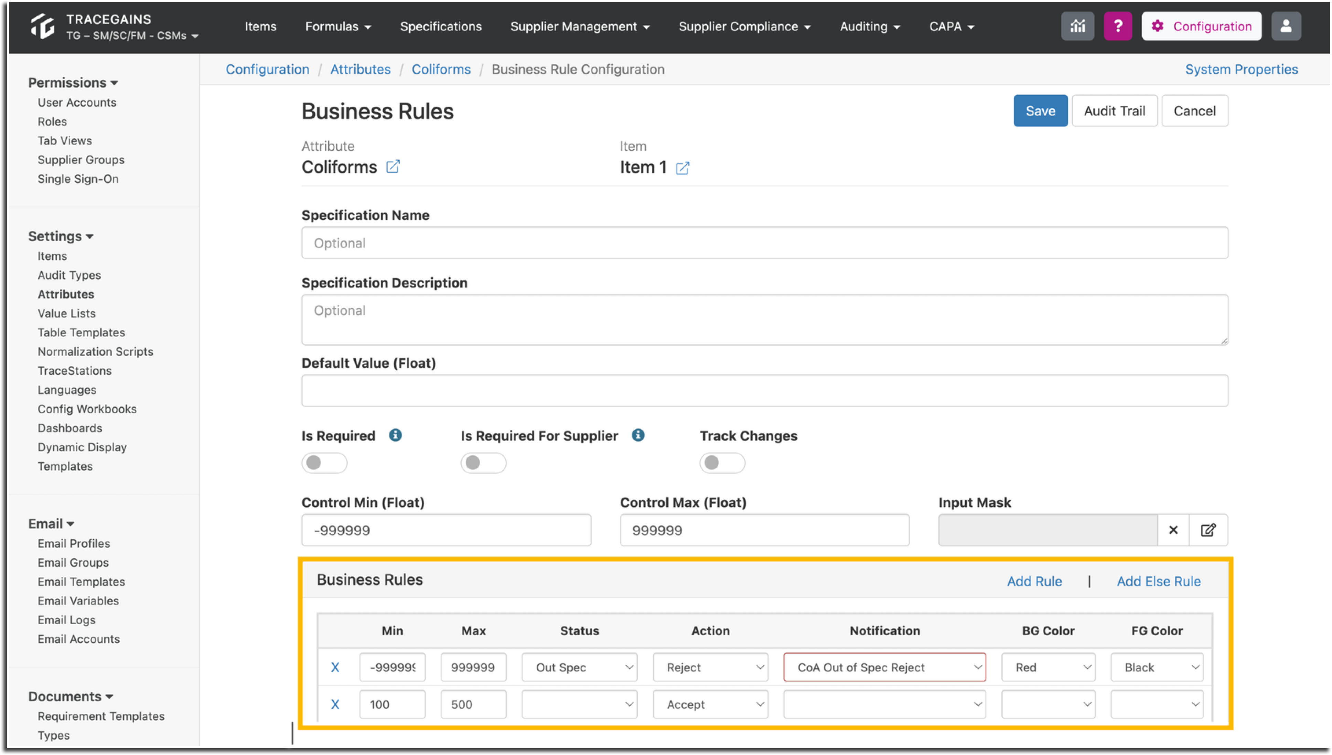Open the Out Spec status dropdown
The image size is (1332, 755).
pyautogui.click(x=579, y=667)
